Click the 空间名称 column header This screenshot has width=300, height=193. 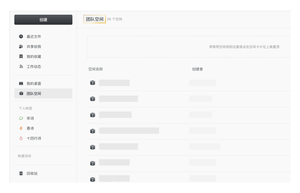[x=96, y=69]
